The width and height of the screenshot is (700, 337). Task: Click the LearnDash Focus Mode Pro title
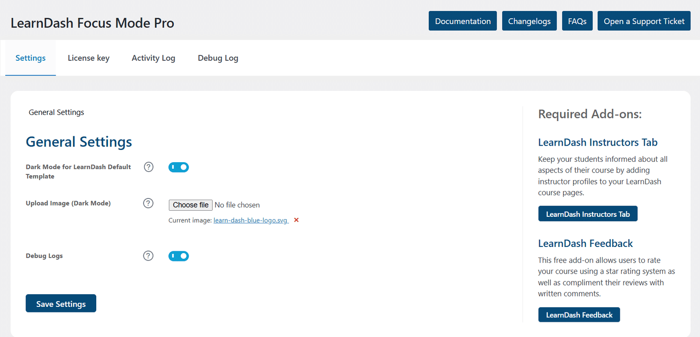(x=92, y=23)
